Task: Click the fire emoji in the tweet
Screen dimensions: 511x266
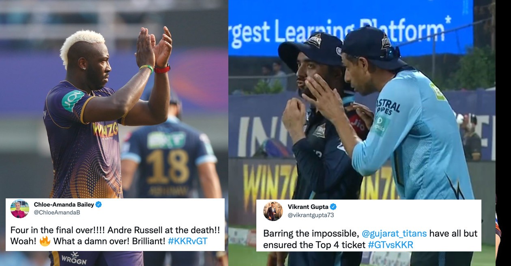Action: coord(45,241)
